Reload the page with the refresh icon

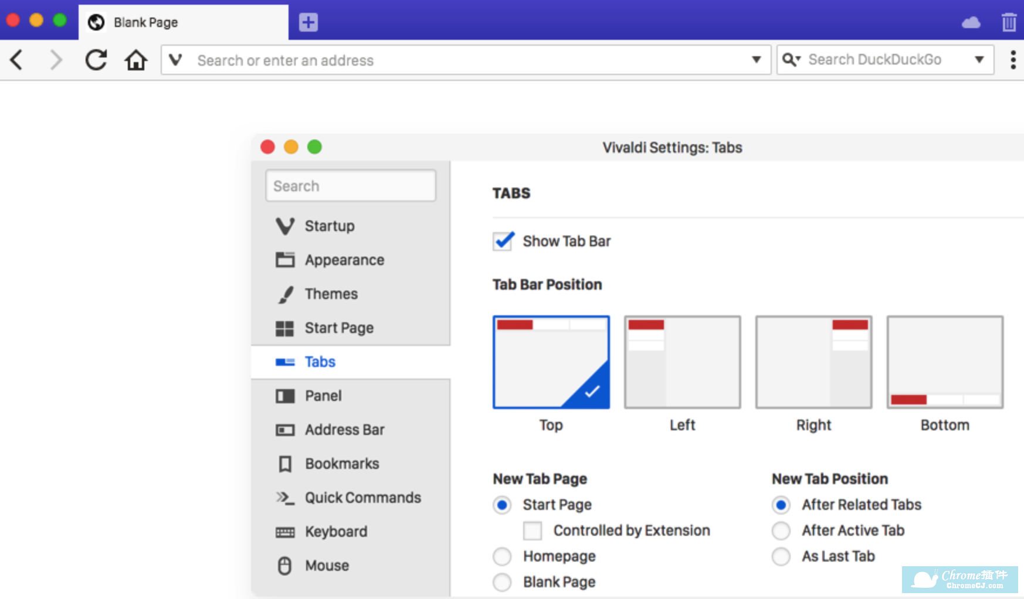[96, 60]
